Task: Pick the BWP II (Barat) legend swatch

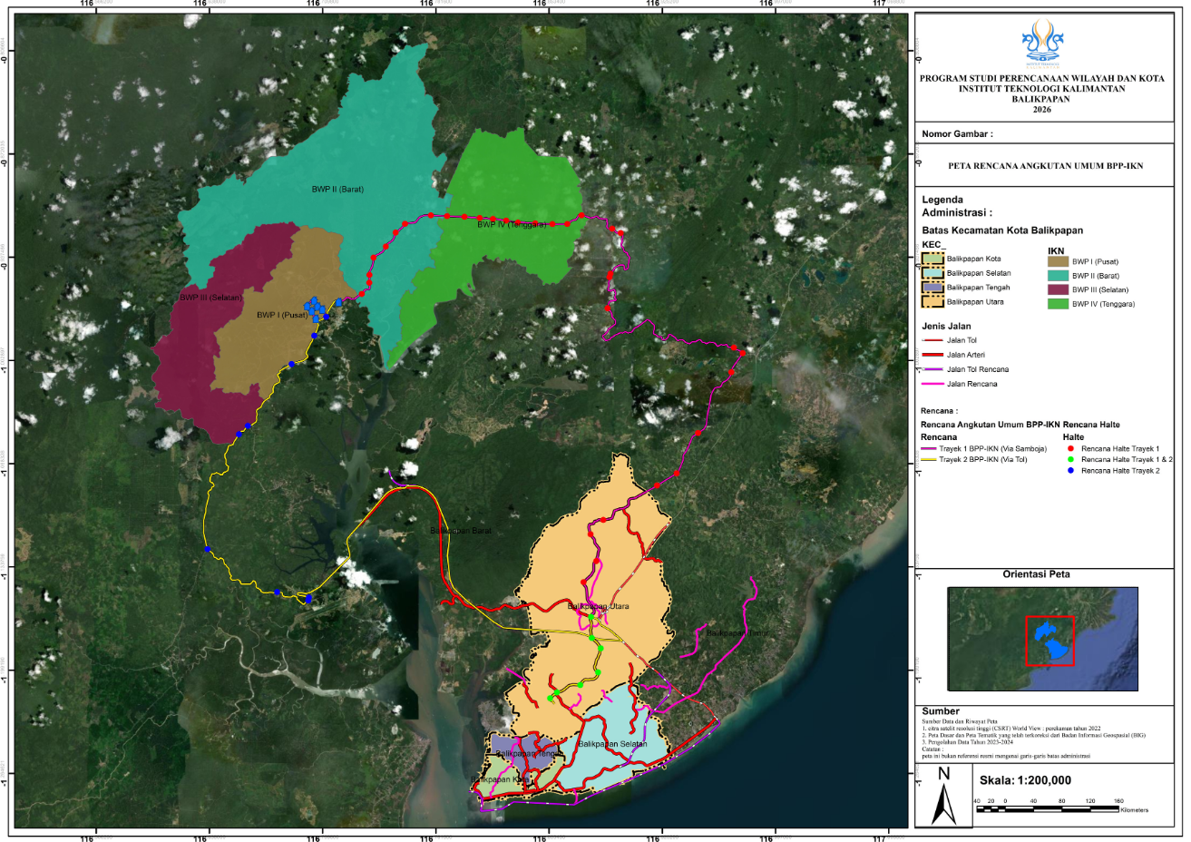Action: point(1058,276)
